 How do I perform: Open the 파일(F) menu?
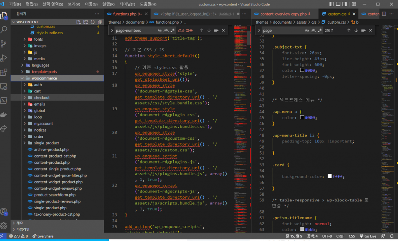pyautogui.click(x=15, y=4)
